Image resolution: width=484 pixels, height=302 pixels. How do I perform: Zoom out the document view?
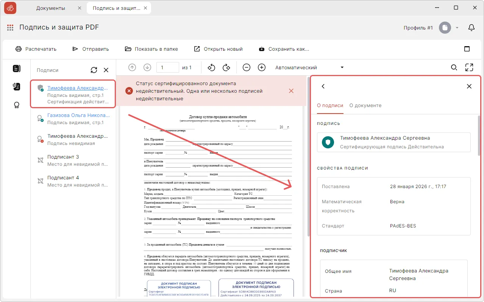[x=247, y=67]
